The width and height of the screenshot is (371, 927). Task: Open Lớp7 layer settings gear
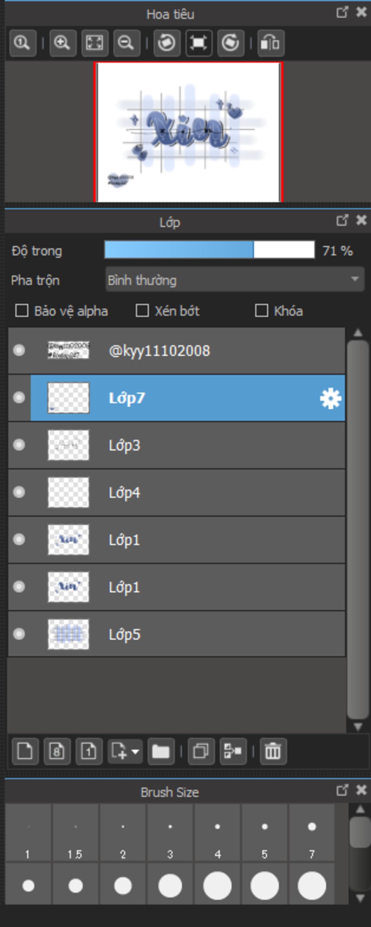pyautogui.click(x=330, y=398)
